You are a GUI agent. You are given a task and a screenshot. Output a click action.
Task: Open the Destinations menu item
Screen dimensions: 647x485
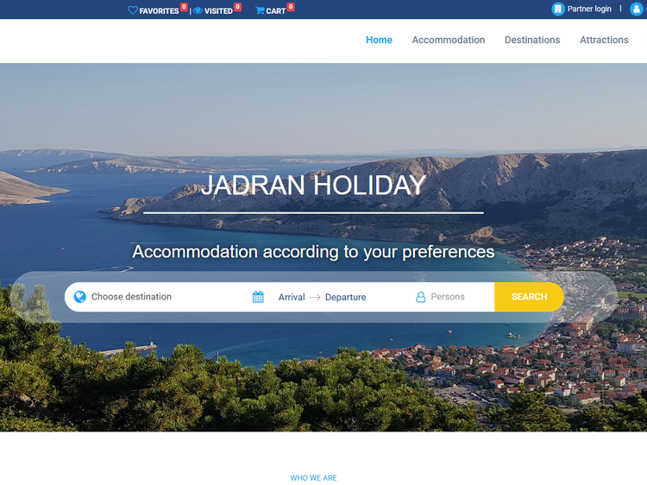pos(532,40)
